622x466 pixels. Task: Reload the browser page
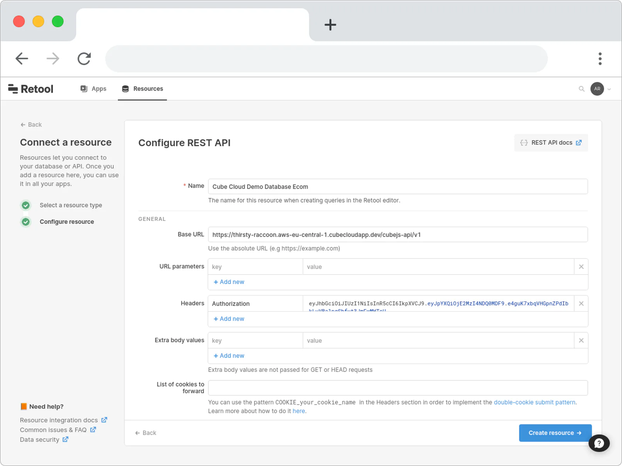tap(84, 59)
